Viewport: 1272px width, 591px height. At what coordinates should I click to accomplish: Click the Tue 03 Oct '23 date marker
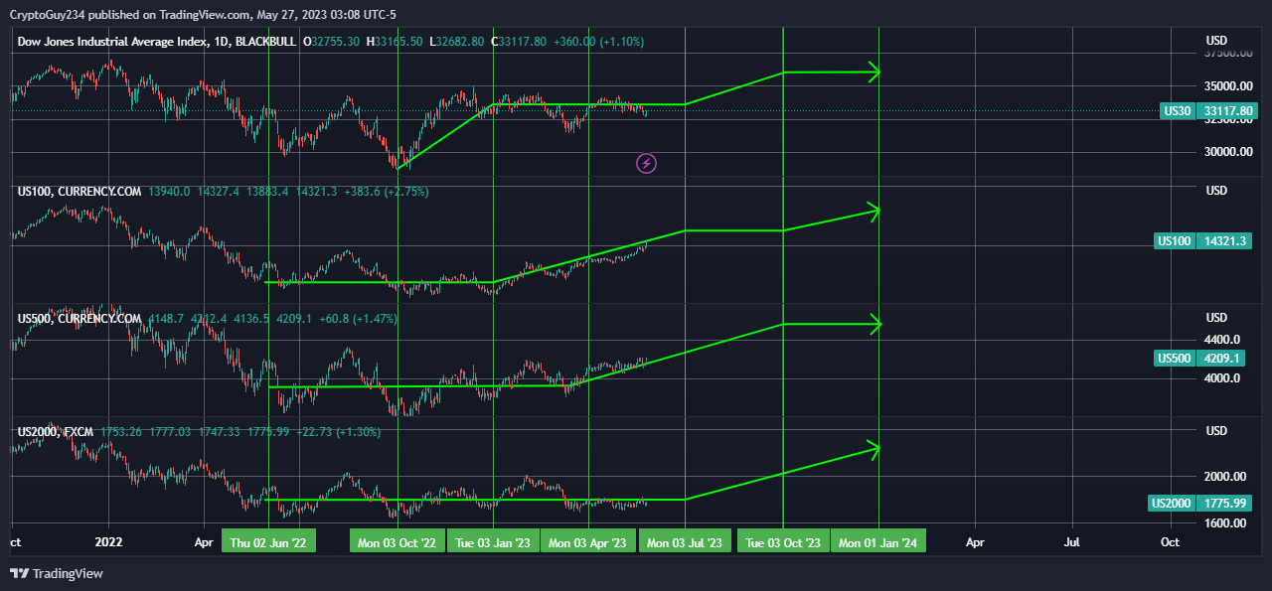[x=783, y=542]
